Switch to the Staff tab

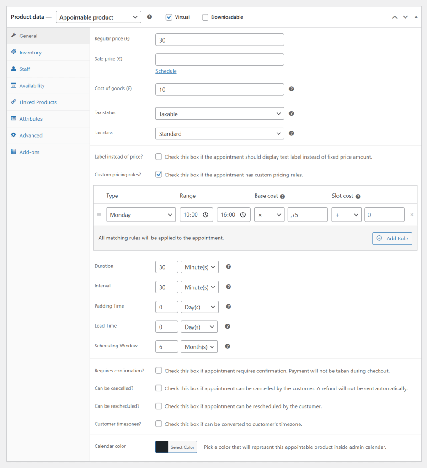25,69
